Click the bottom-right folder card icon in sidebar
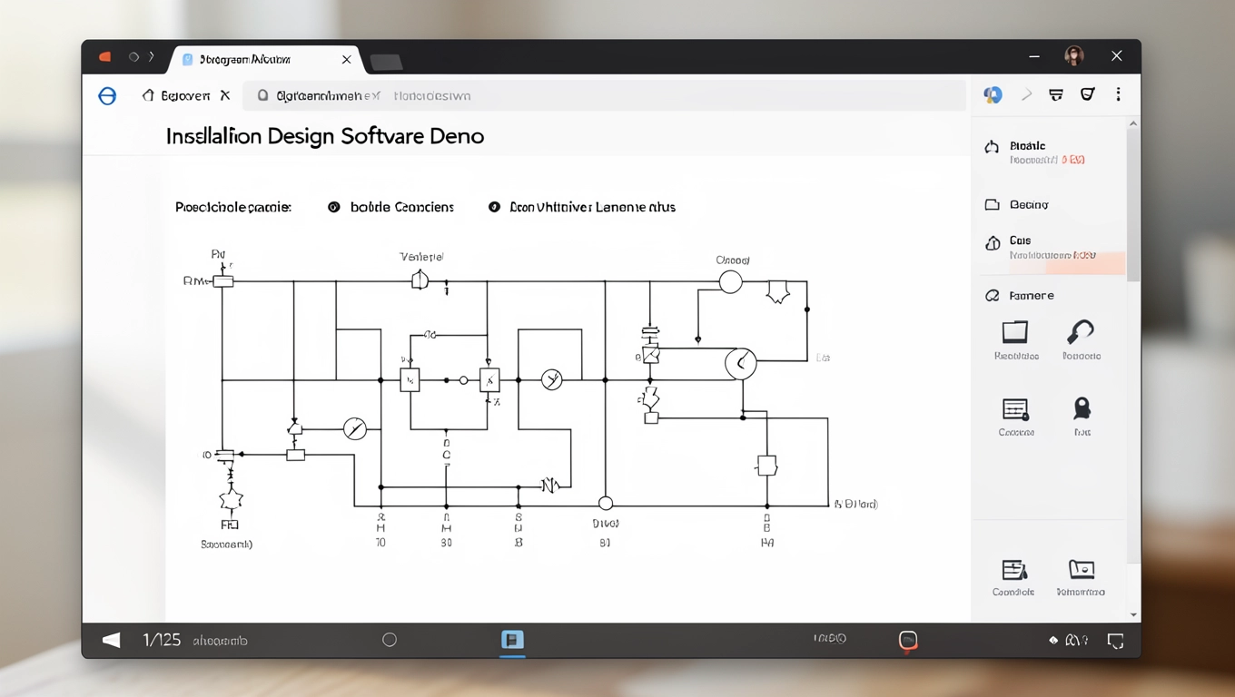The image size is (1235, 697). 1081,569
